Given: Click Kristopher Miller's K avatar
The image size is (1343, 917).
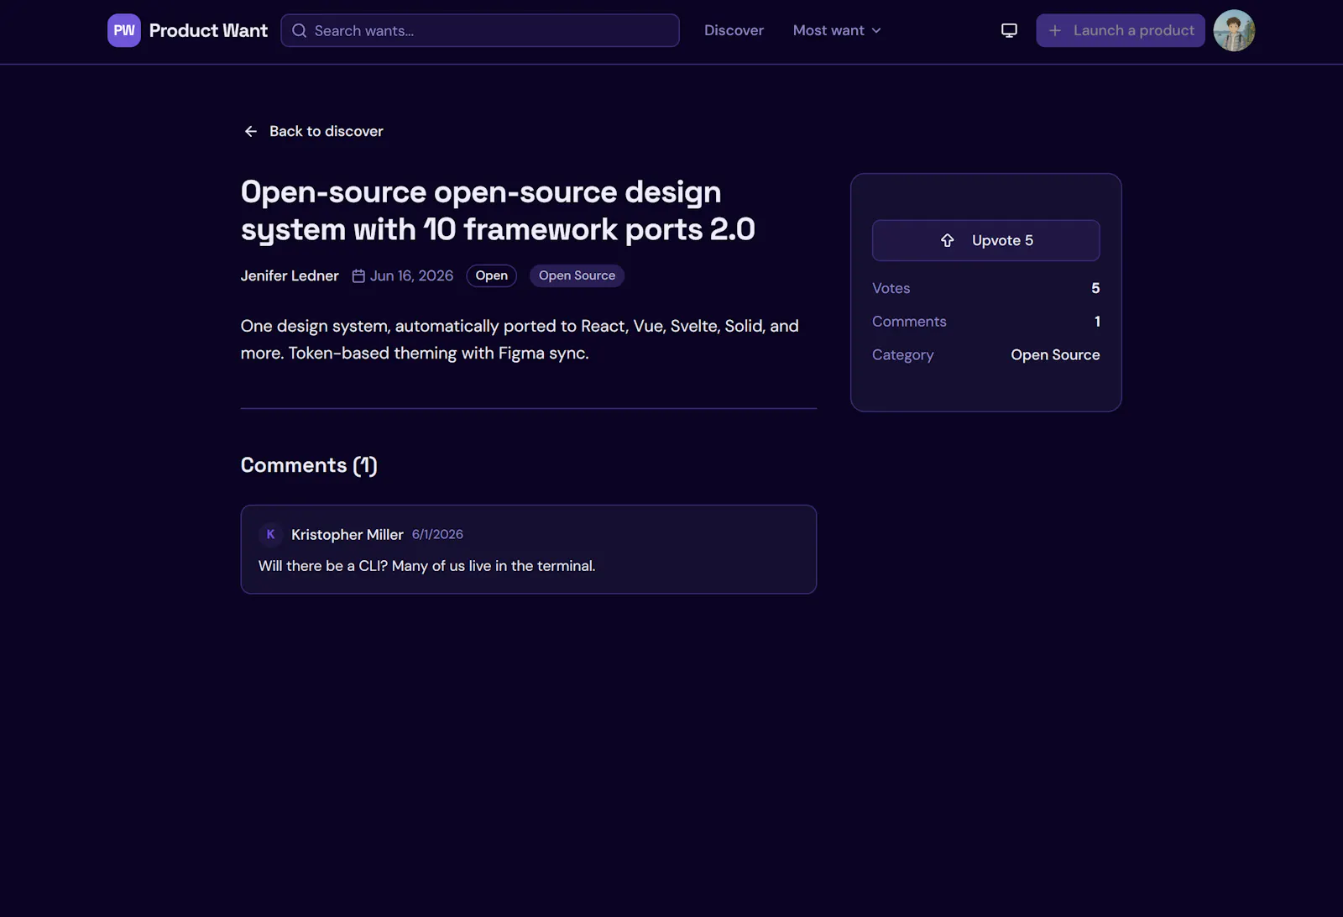Looking at the screenshot, I should [x=270, y=534].
